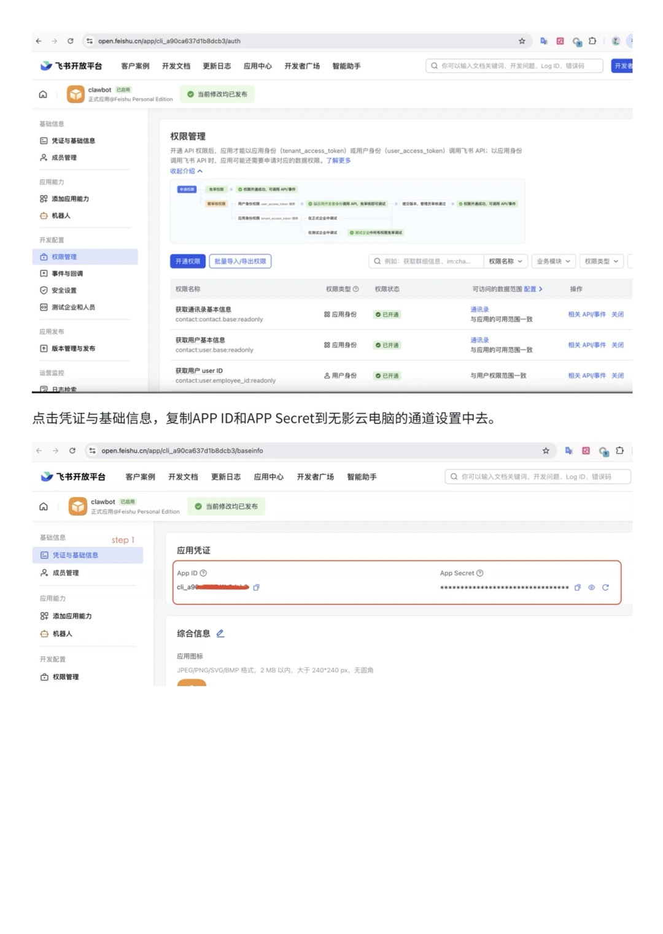Click help icon beside App ID label
This screenshot has width=663, height=934.
pos(203,573)
